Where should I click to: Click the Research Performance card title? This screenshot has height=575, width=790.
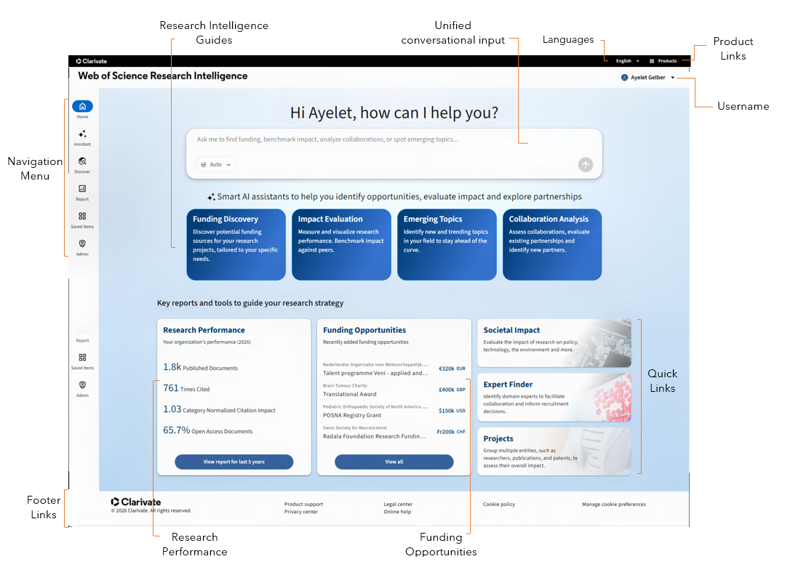[204, 330]
